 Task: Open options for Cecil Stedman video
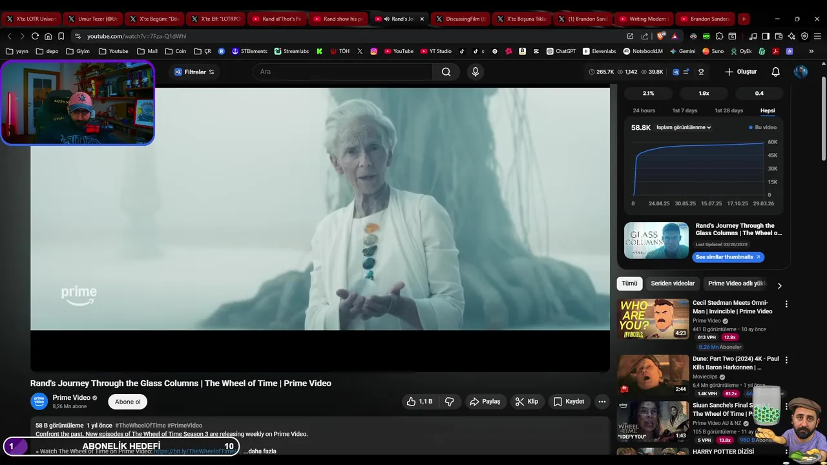(x=786, y=304)
